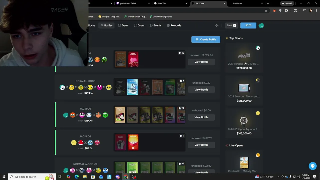Click the red pack in the $115.06 jackpot battle
This screenshot has width=320, height=180.
click(x=133, y=142)
